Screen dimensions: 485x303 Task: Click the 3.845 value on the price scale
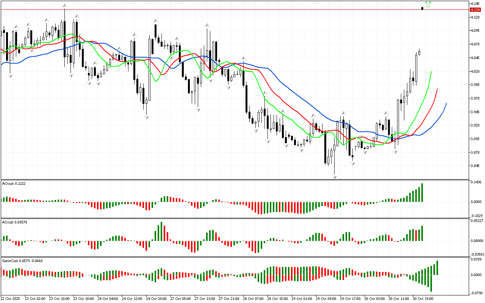[475, 166]
